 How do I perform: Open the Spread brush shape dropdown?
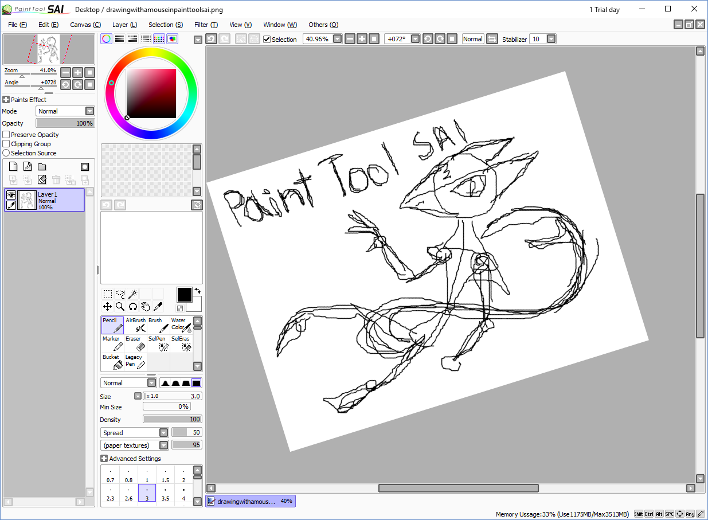[x=163, y=433]
